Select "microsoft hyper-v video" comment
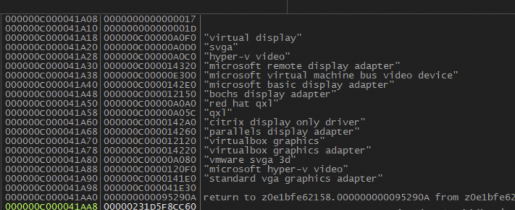This screenshot has height=210, width=515. pyautogui.click(x=276, y=169)
